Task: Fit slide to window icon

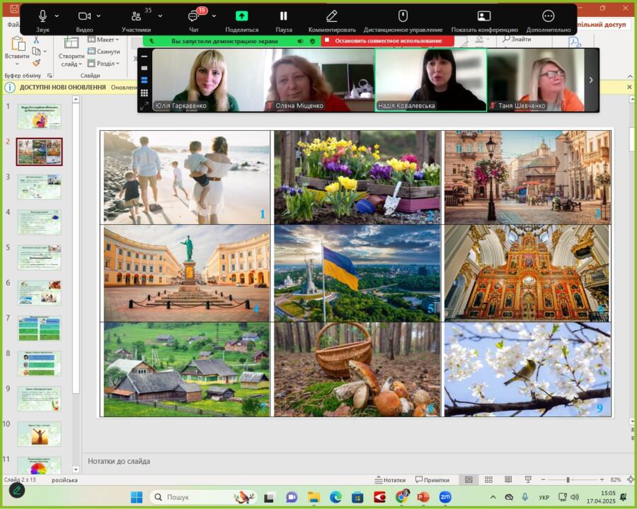Action: coord(630,480)
